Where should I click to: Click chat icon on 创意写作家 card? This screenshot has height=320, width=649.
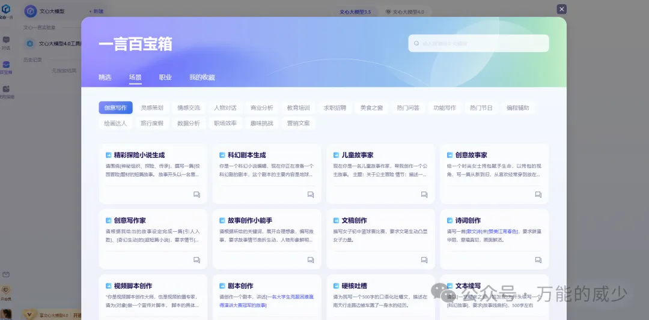[x=197, y=259]
